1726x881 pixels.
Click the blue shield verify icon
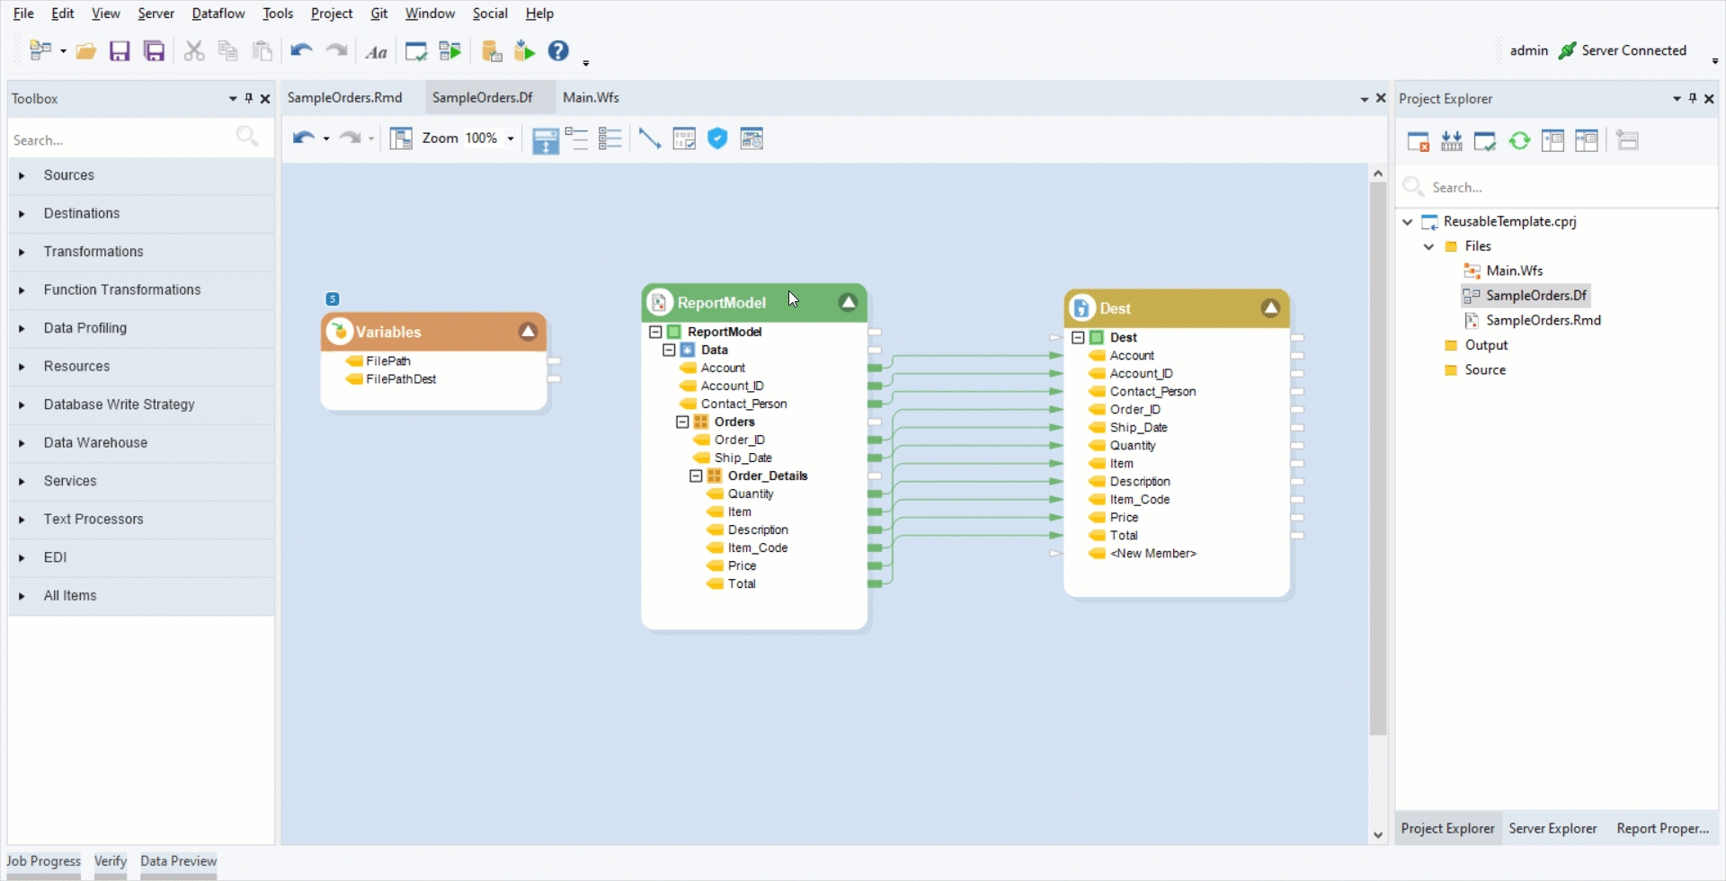pos(717,138)
